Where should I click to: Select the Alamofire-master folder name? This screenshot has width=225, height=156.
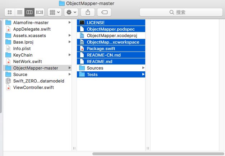coord(31,23)
